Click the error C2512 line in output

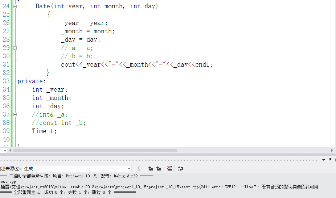tap(159, 187)
